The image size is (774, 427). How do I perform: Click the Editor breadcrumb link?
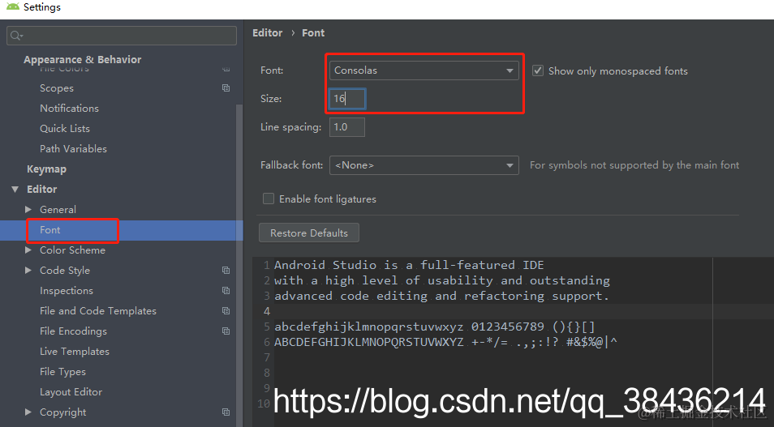click(268, 33)
